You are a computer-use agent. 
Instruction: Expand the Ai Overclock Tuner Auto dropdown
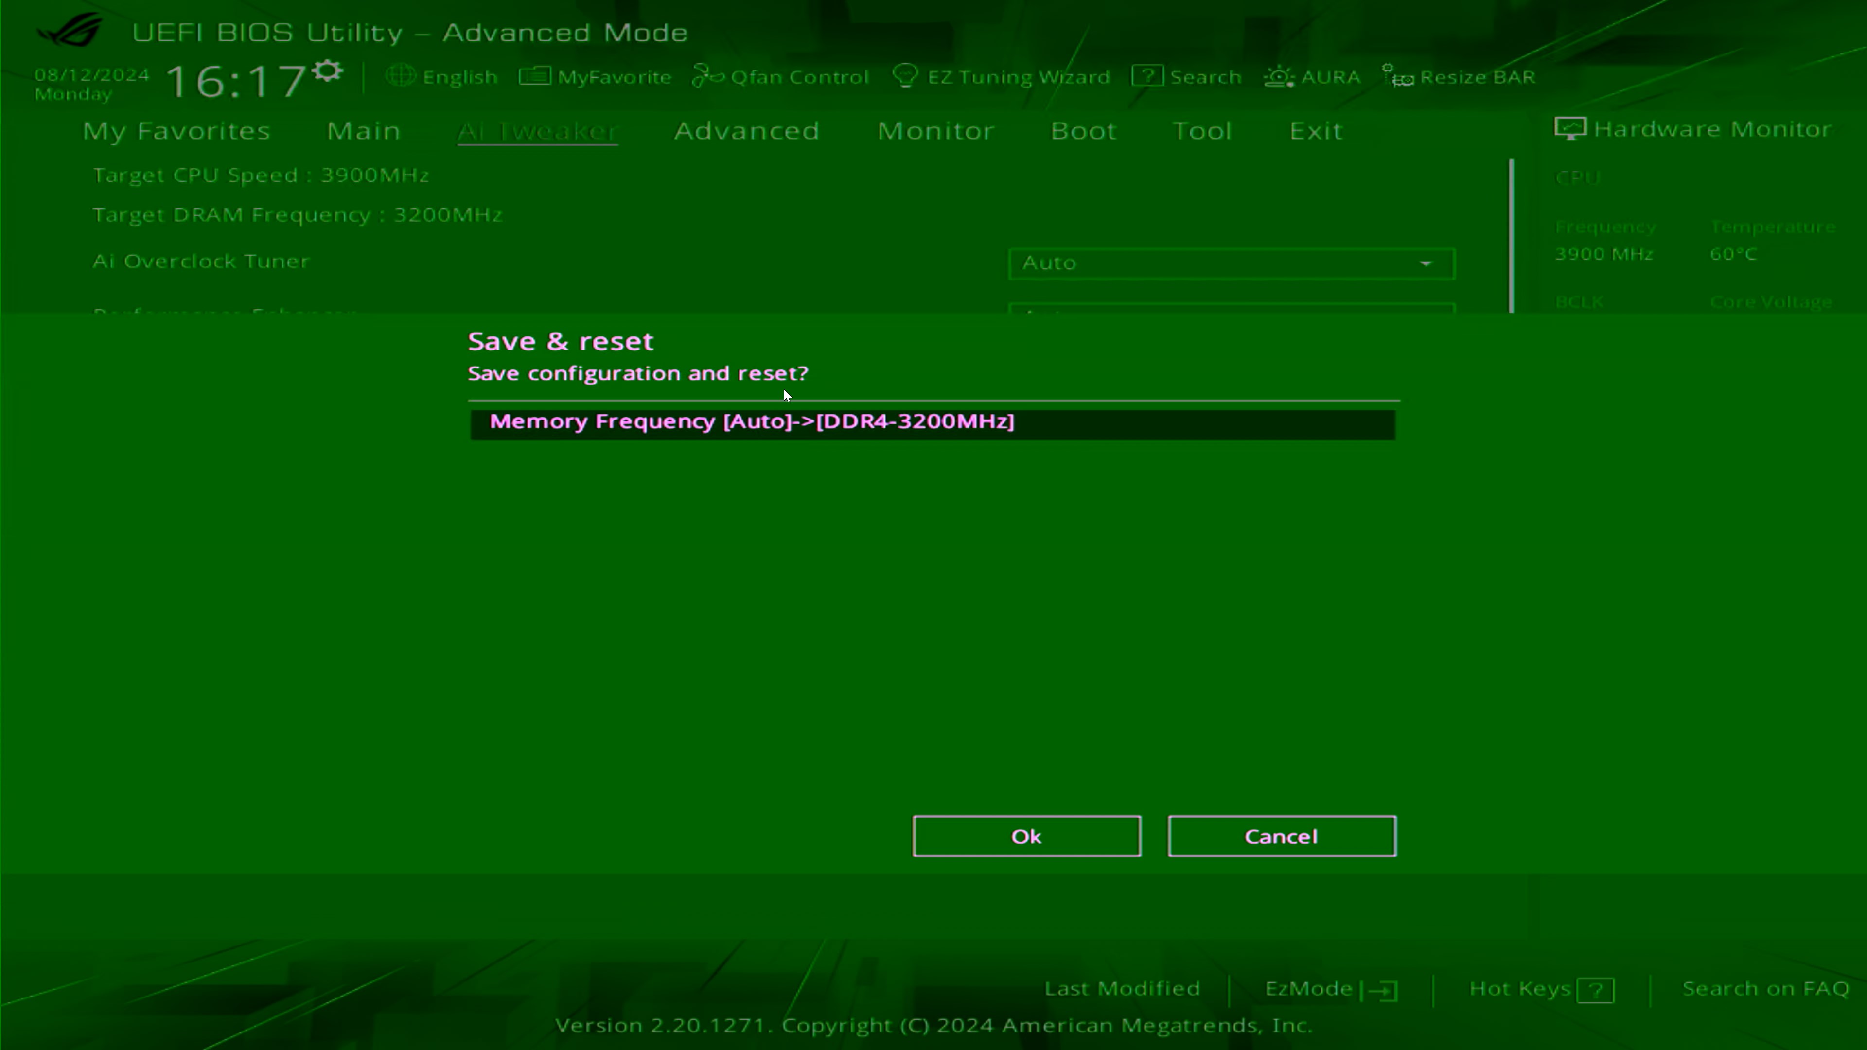click(1232, 263)
